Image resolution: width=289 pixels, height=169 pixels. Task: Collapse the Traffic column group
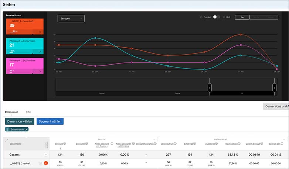click(x=154, y=139)
